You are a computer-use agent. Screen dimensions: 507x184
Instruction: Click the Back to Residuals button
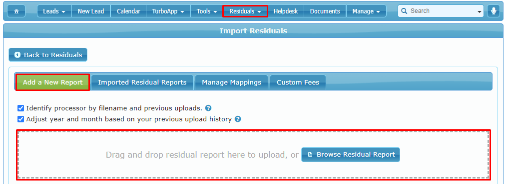coord(48,55)
